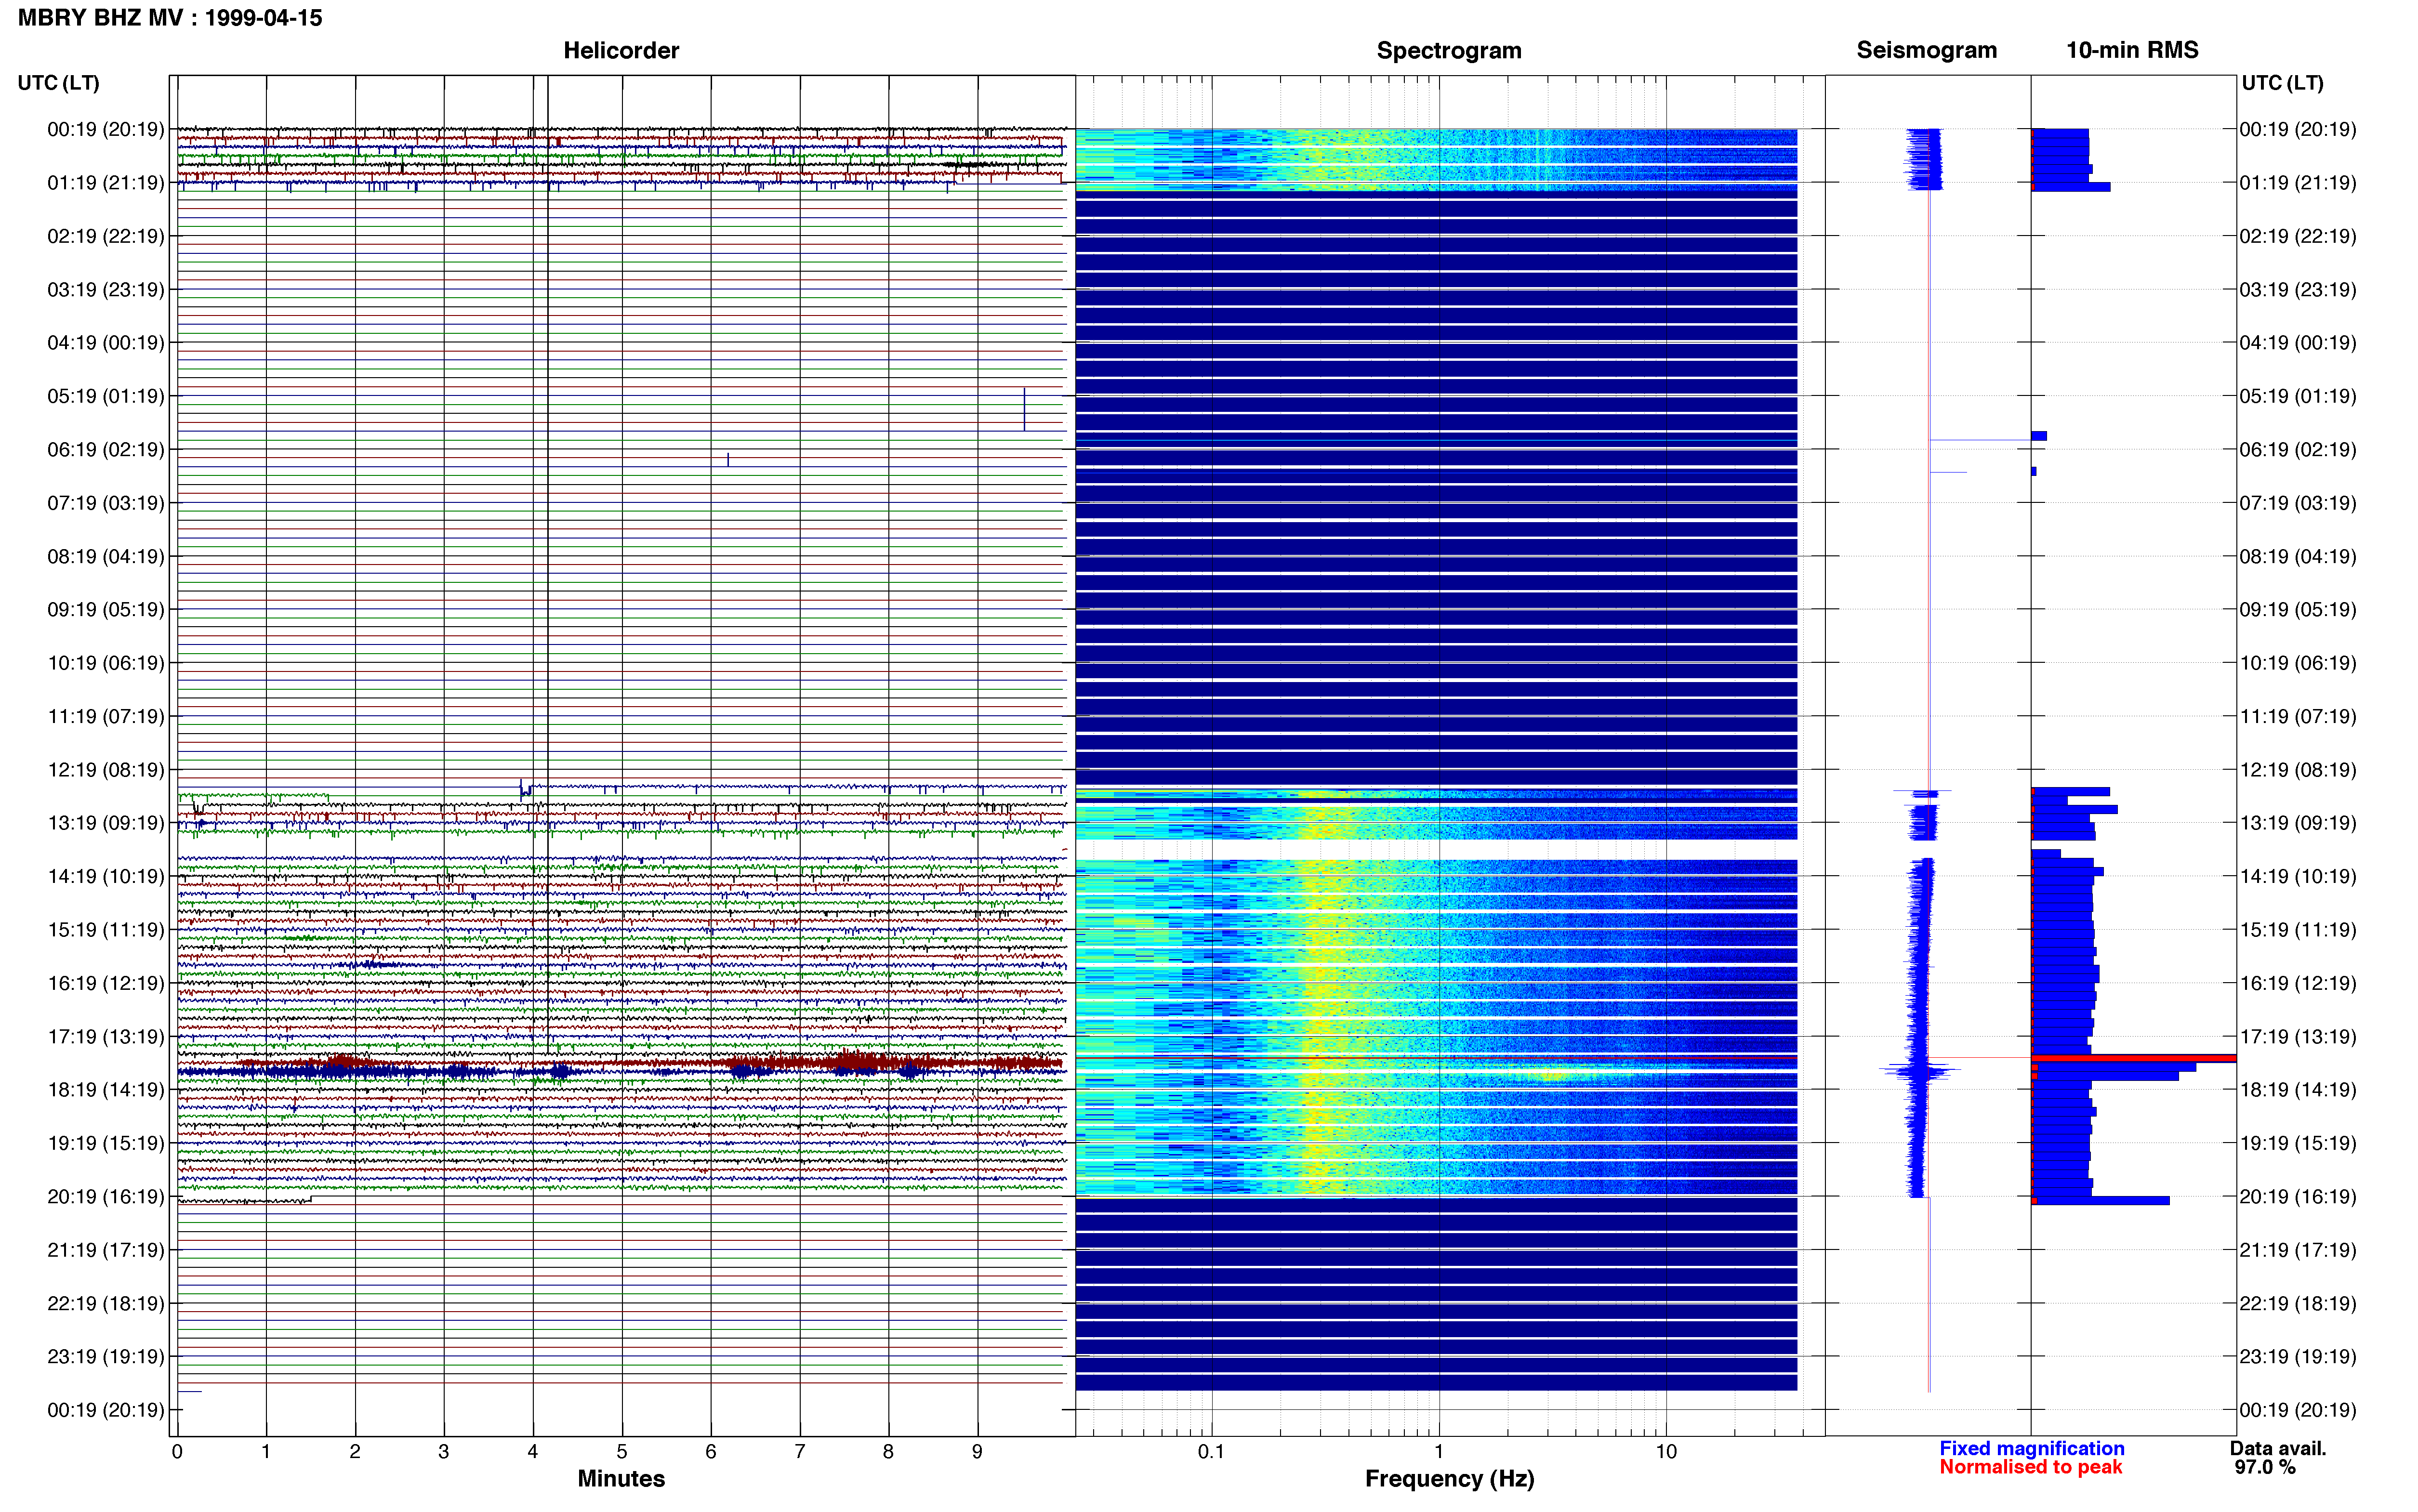Select the "Frequency (Hz)" axis label
2418x1512 pixels.
1449,1479
